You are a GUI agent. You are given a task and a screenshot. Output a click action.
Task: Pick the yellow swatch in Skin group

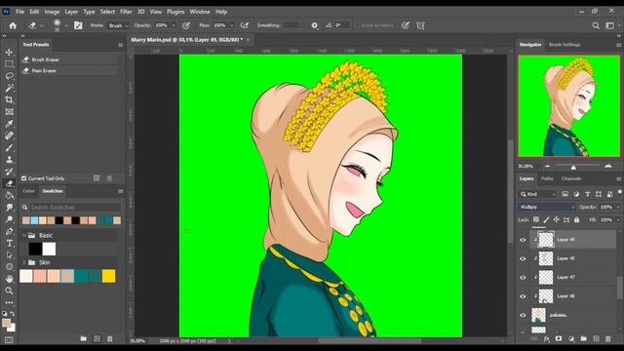[x=108, y=276]
